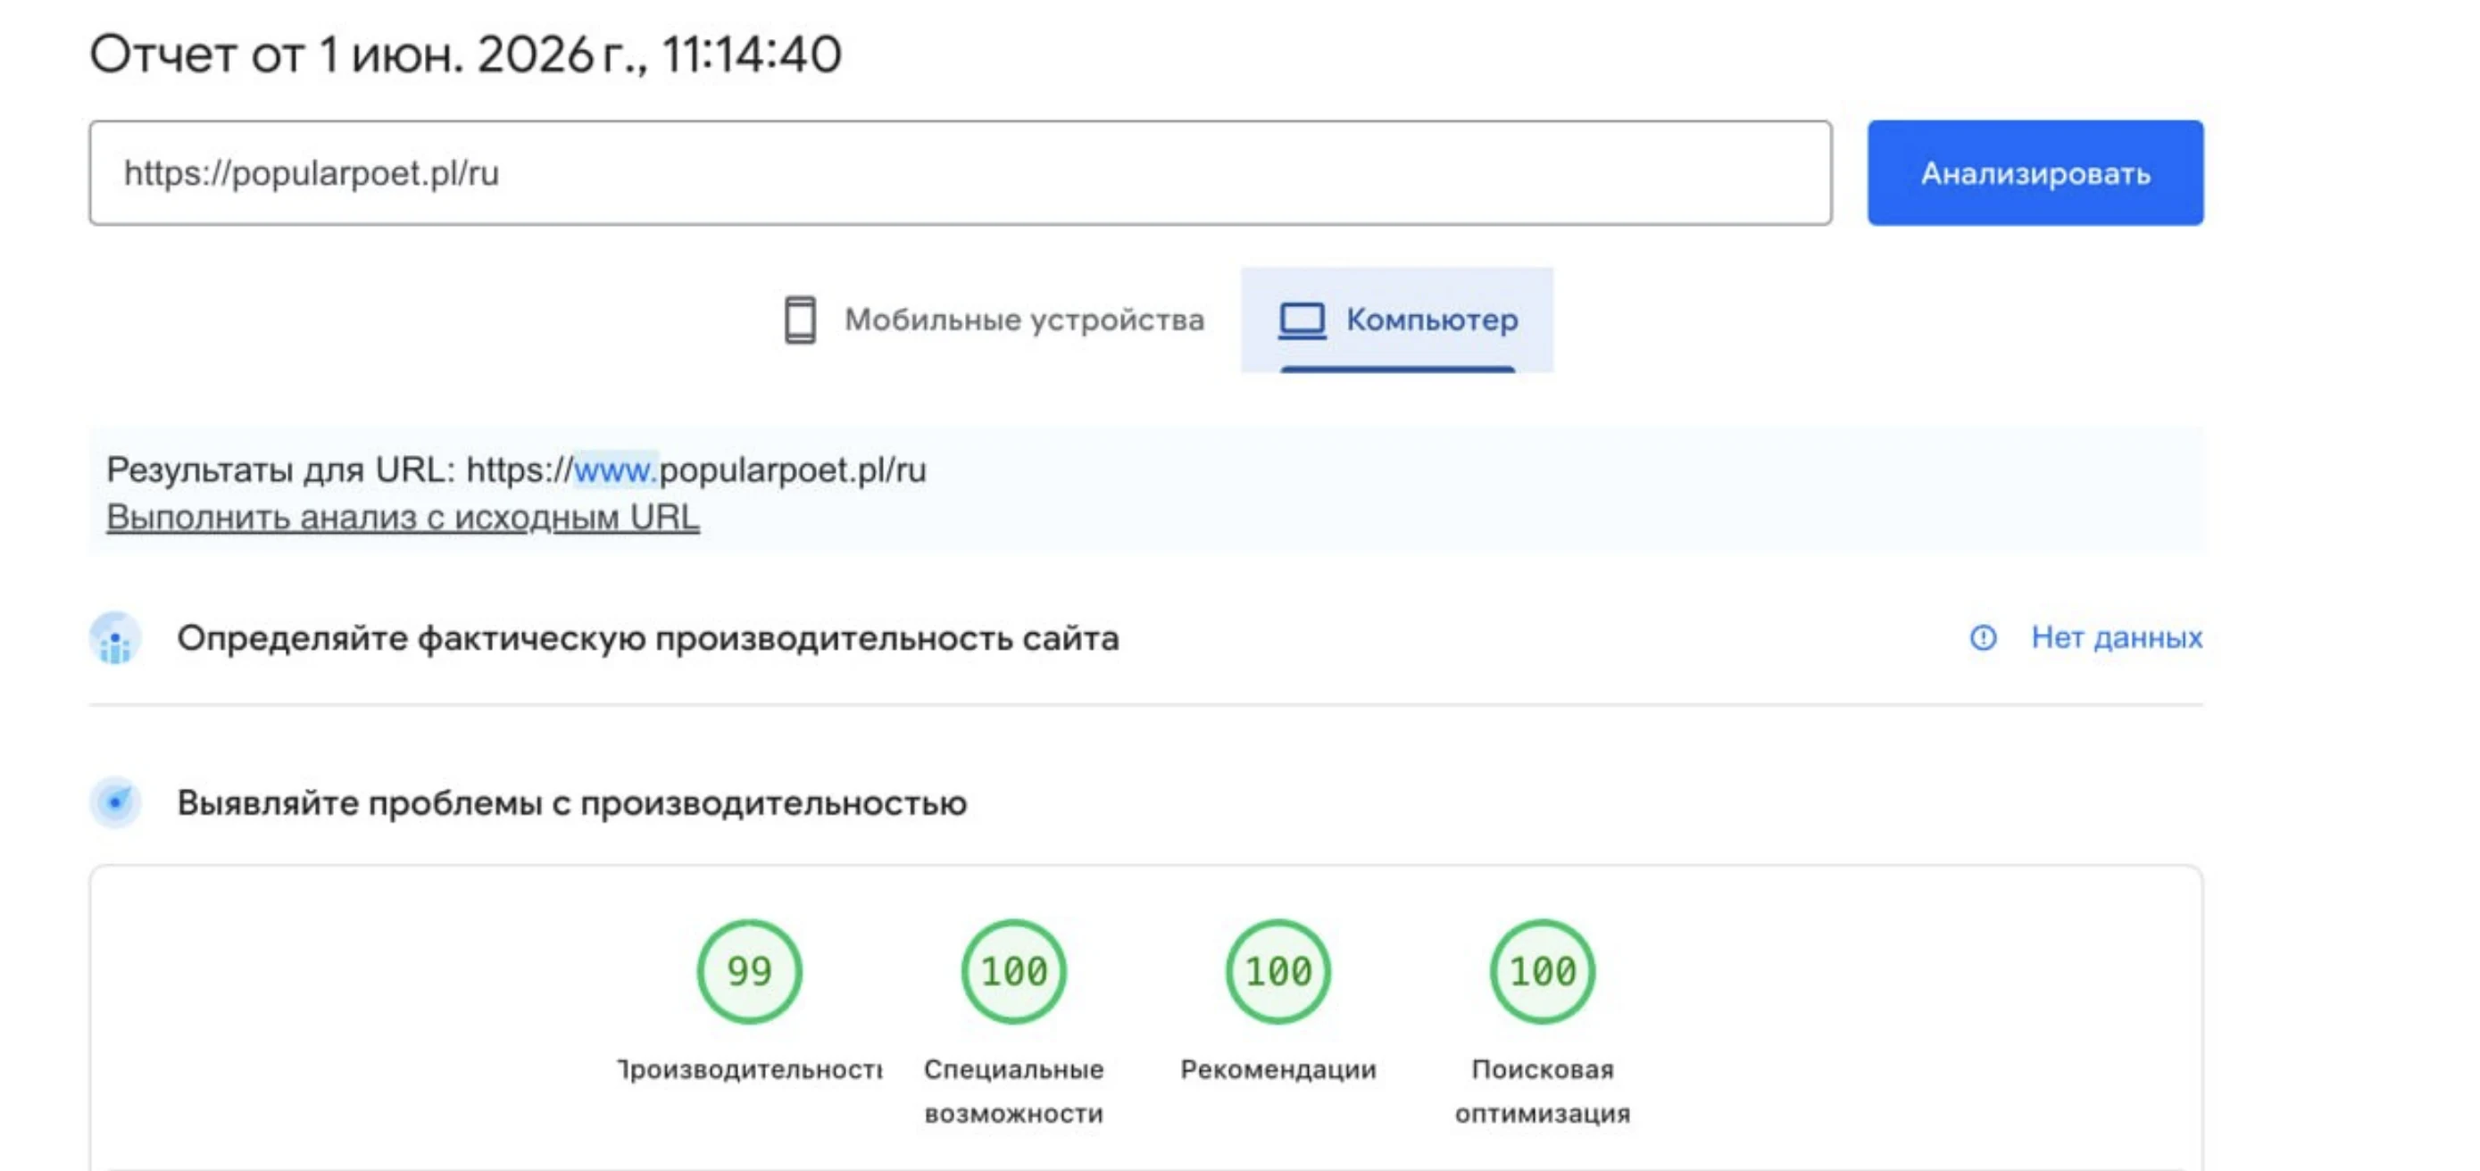2480x1171 pixels.
Task: Click the Анализировать button
Action: tap(2035, 173)
